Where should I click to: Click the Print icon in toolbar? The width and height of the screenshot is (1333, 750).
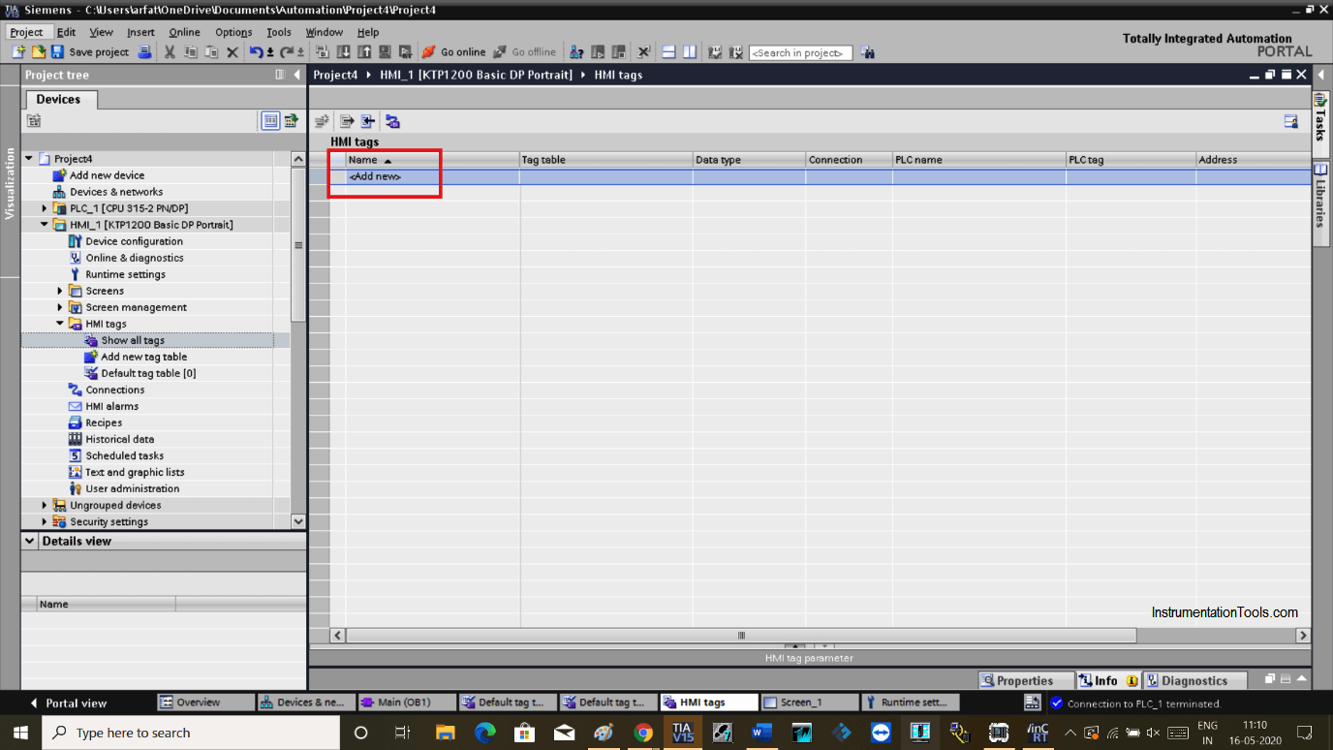(145, 52)
